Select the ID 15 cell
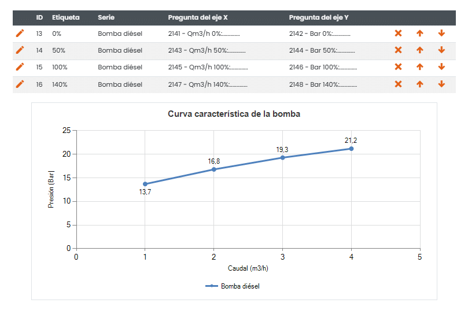This screenshot has height=314, width=468. pos(39,67)
